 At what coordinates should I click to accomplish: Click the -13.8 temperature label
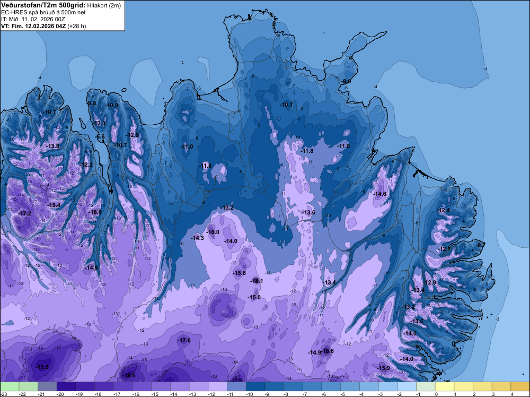[x=52, y=146]
